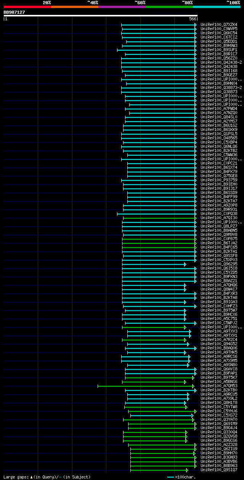Click the orange ~40% identity legend segment
Image resolution: width=244 pixels, height=480 pixels.
point(75,7)
